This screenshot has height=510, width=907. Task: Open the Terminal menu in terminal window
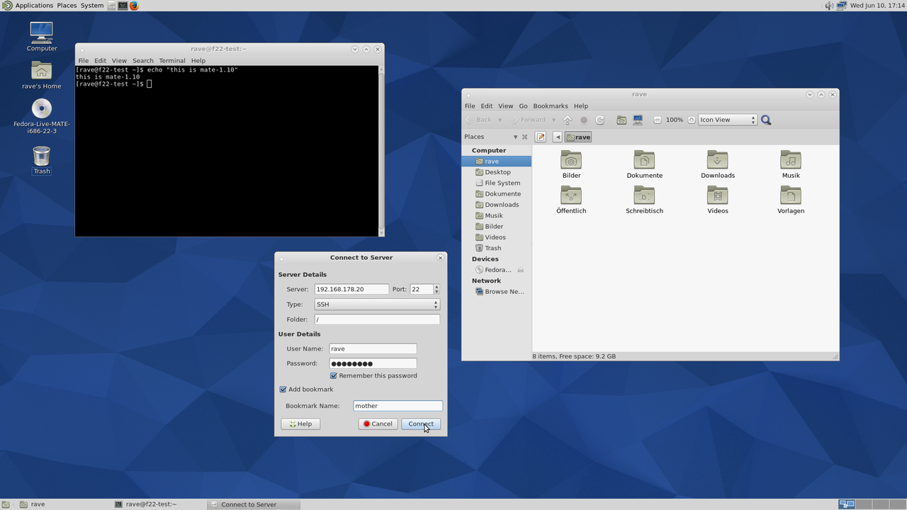pyautogui.click(x=171, y=61)
